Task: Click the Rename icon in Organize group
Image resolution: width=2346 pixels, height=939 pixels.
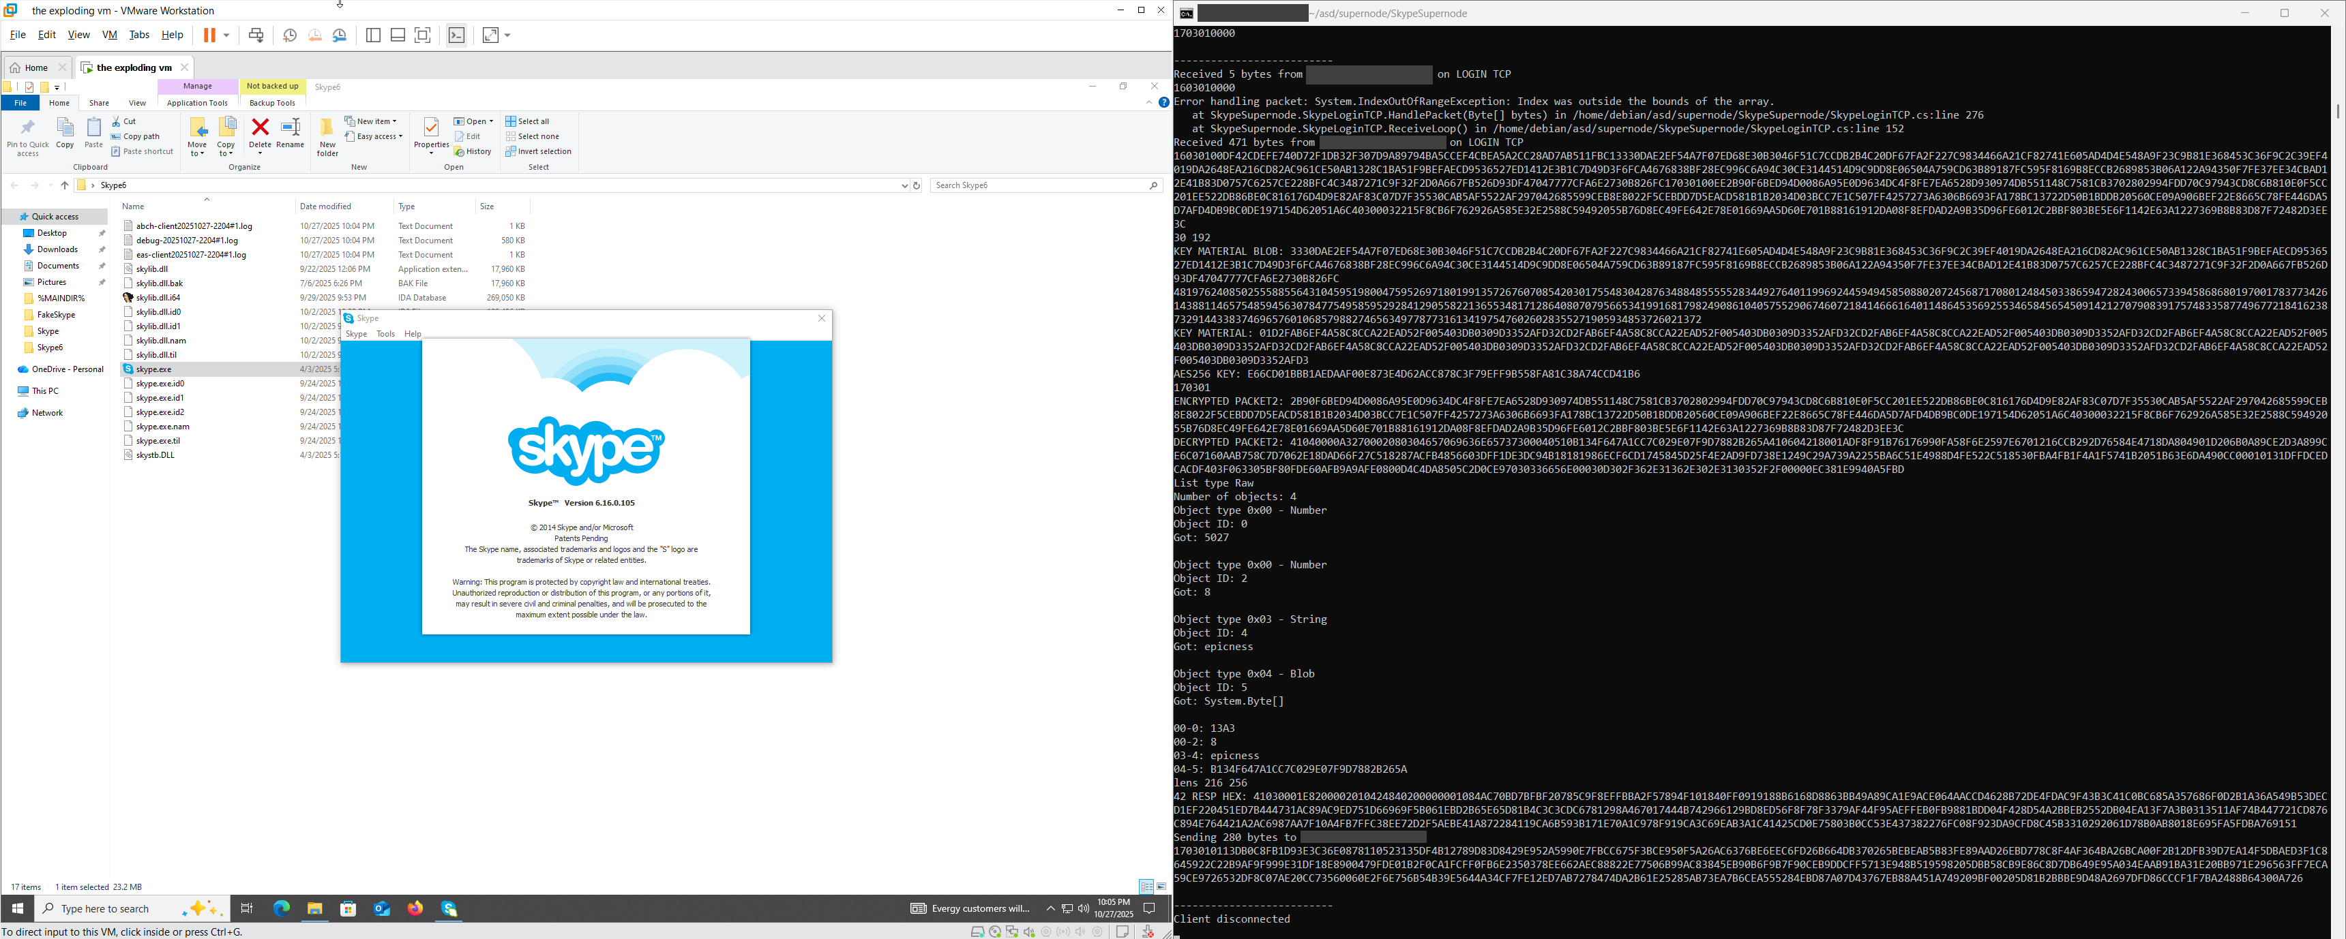Action: click(x=291, y=133)
